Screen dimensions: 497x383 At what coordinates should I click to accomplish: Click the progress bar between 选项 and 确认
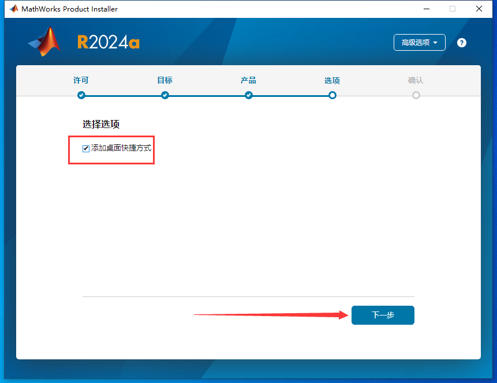tap(374, 95)
